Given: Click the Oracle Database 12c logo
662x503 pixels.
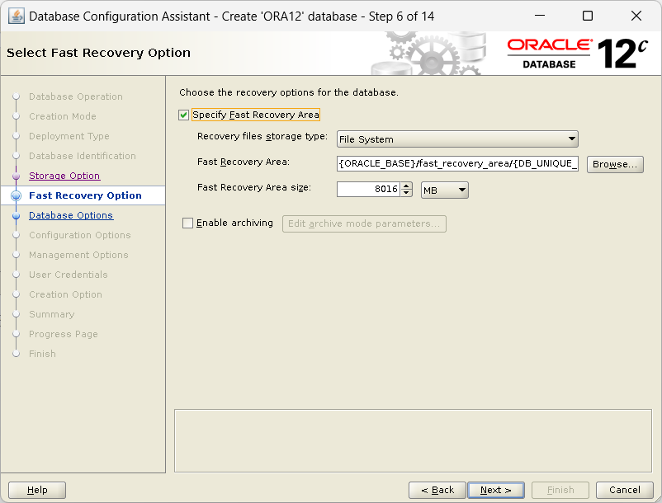Looking at the screenshot, I should tap(577, 54).
